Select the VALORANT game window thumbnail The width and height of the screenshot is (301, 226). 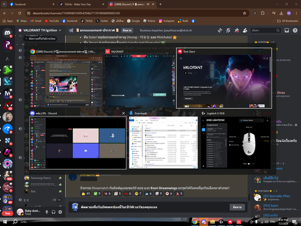(x=140, y=78)
